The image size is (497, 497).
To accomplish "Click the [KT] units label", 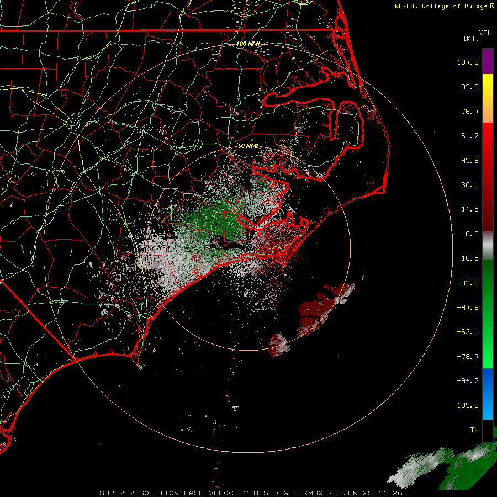I will (x=472, y=38).
